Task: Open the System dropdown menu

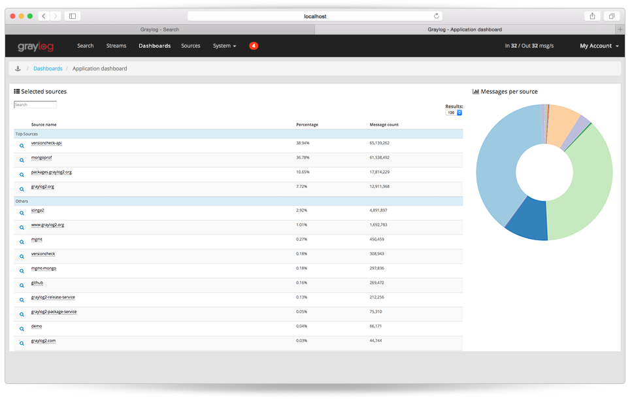Action: pyautogui.click(x=224, y=46)
